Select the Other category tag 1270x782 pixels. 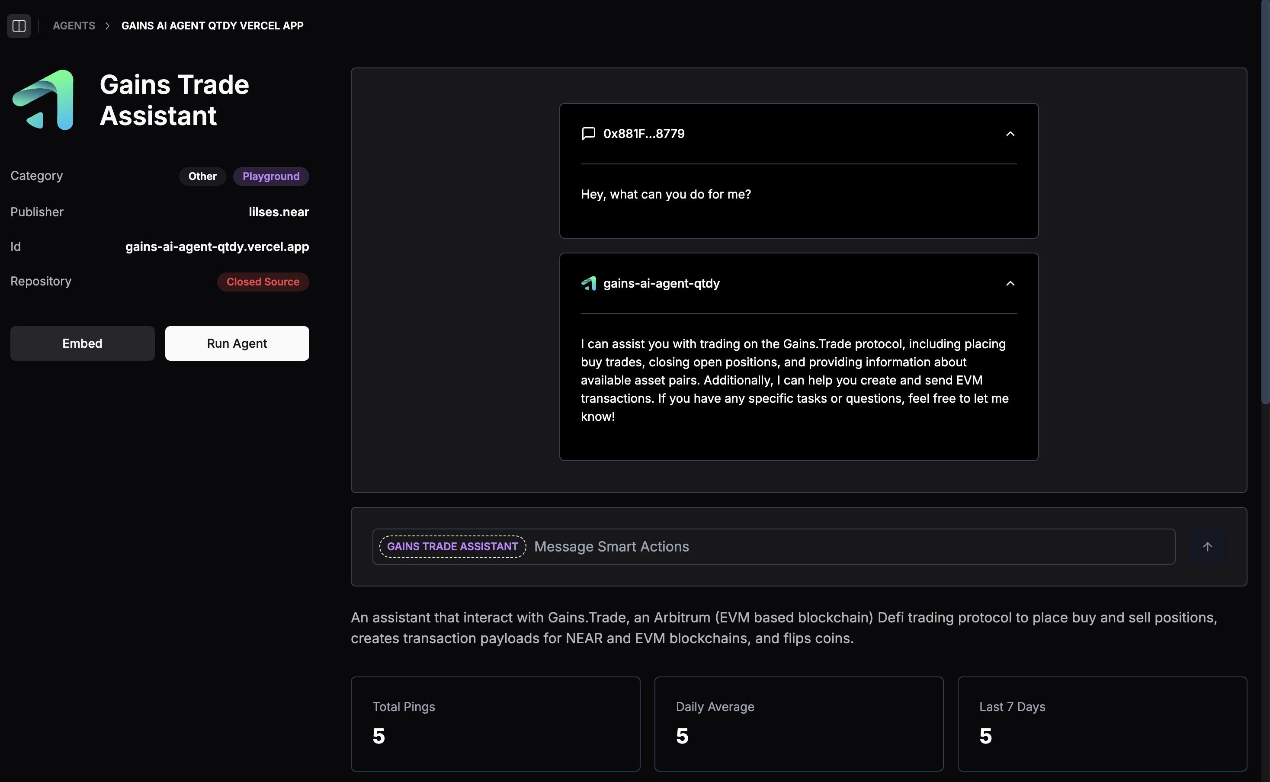click(x=202, y=176)
